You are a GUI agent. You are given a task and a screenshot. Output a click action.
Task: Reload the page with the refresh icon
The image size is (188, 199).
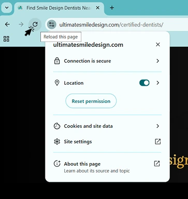[35, 24]
